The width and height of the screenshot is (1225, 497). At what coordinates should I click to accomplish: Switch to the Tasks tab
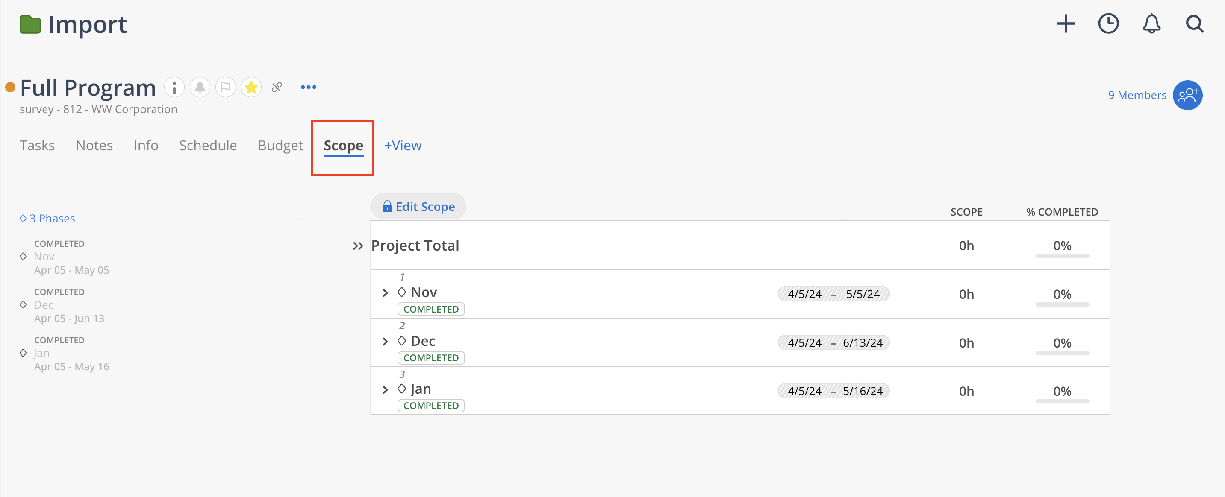pos(37,146)
